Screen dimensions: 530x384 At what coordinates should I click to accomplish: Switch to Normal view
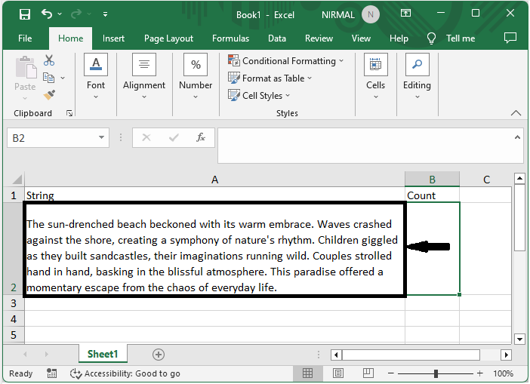[308, 373]
